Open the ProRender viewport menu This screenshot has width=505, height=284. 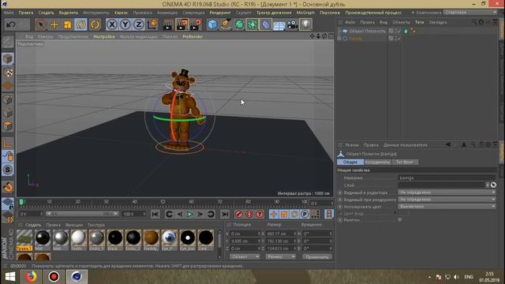(193, 36)
